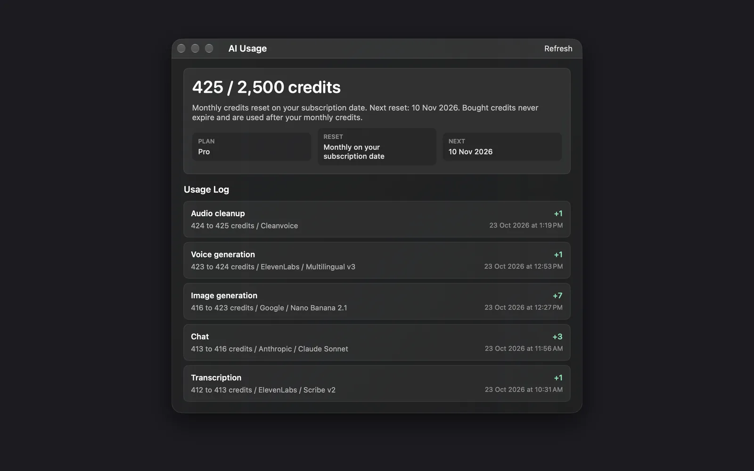Open the Audio cleanup log entry
Image resolution: width=754 pixels, height=471 pixels.
click(x=377, y=219)
